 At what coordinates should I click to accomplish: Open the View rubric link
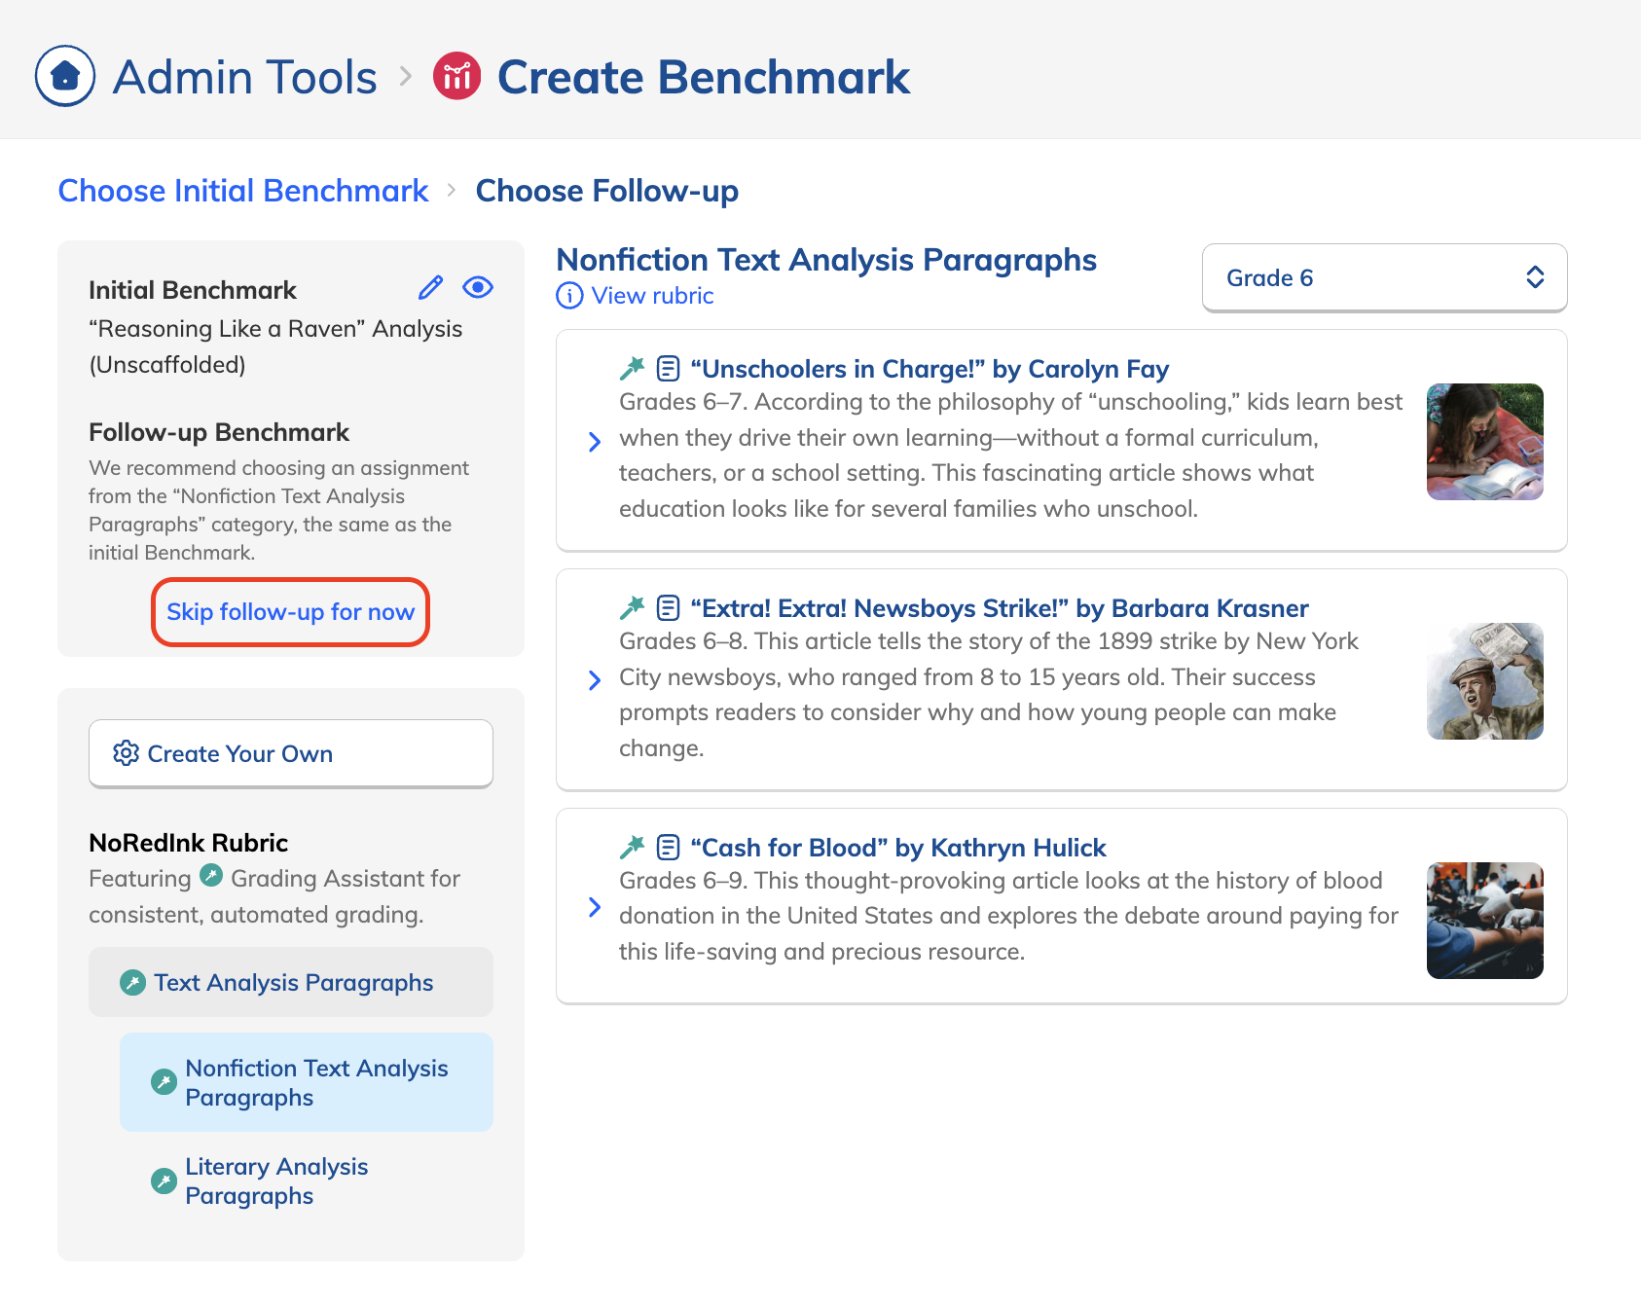[x=652, y=296]
